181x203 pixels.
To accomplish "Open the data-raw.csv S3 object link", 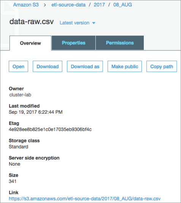I will tap(85, 198).
